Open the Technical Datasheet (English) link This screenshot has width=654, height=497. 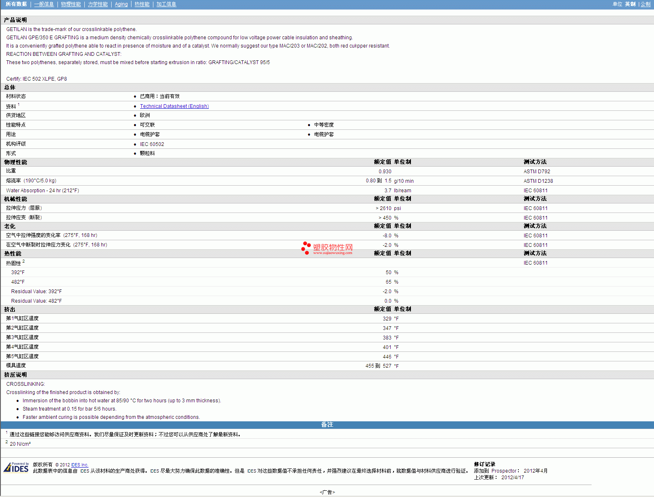point(174,106)
